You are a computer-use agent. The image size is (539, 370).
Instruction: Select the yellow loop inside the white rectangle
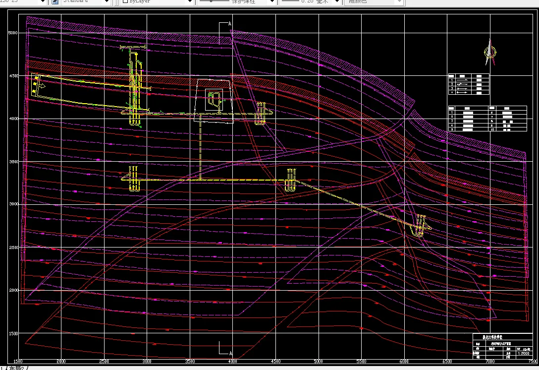pyautogui.click(x=215, y=100)
